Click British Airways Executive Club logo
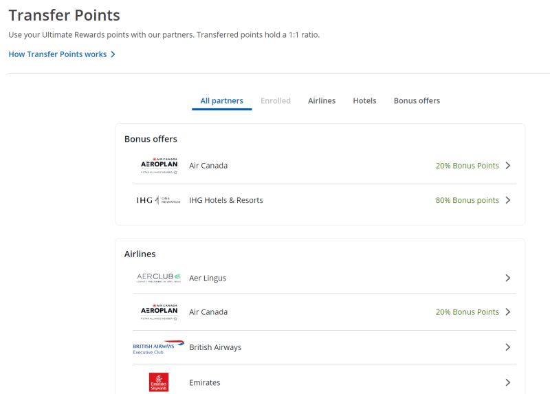Viewport: 550px width, 394px height. 159,347
